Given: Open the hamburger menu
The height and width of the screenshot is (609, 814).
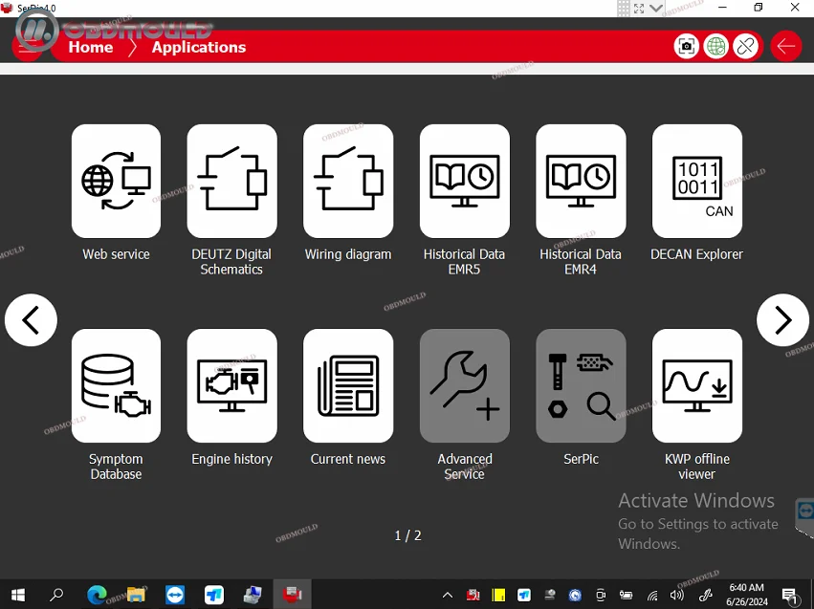Looking at the screenshot, I should tap(27, 48).
